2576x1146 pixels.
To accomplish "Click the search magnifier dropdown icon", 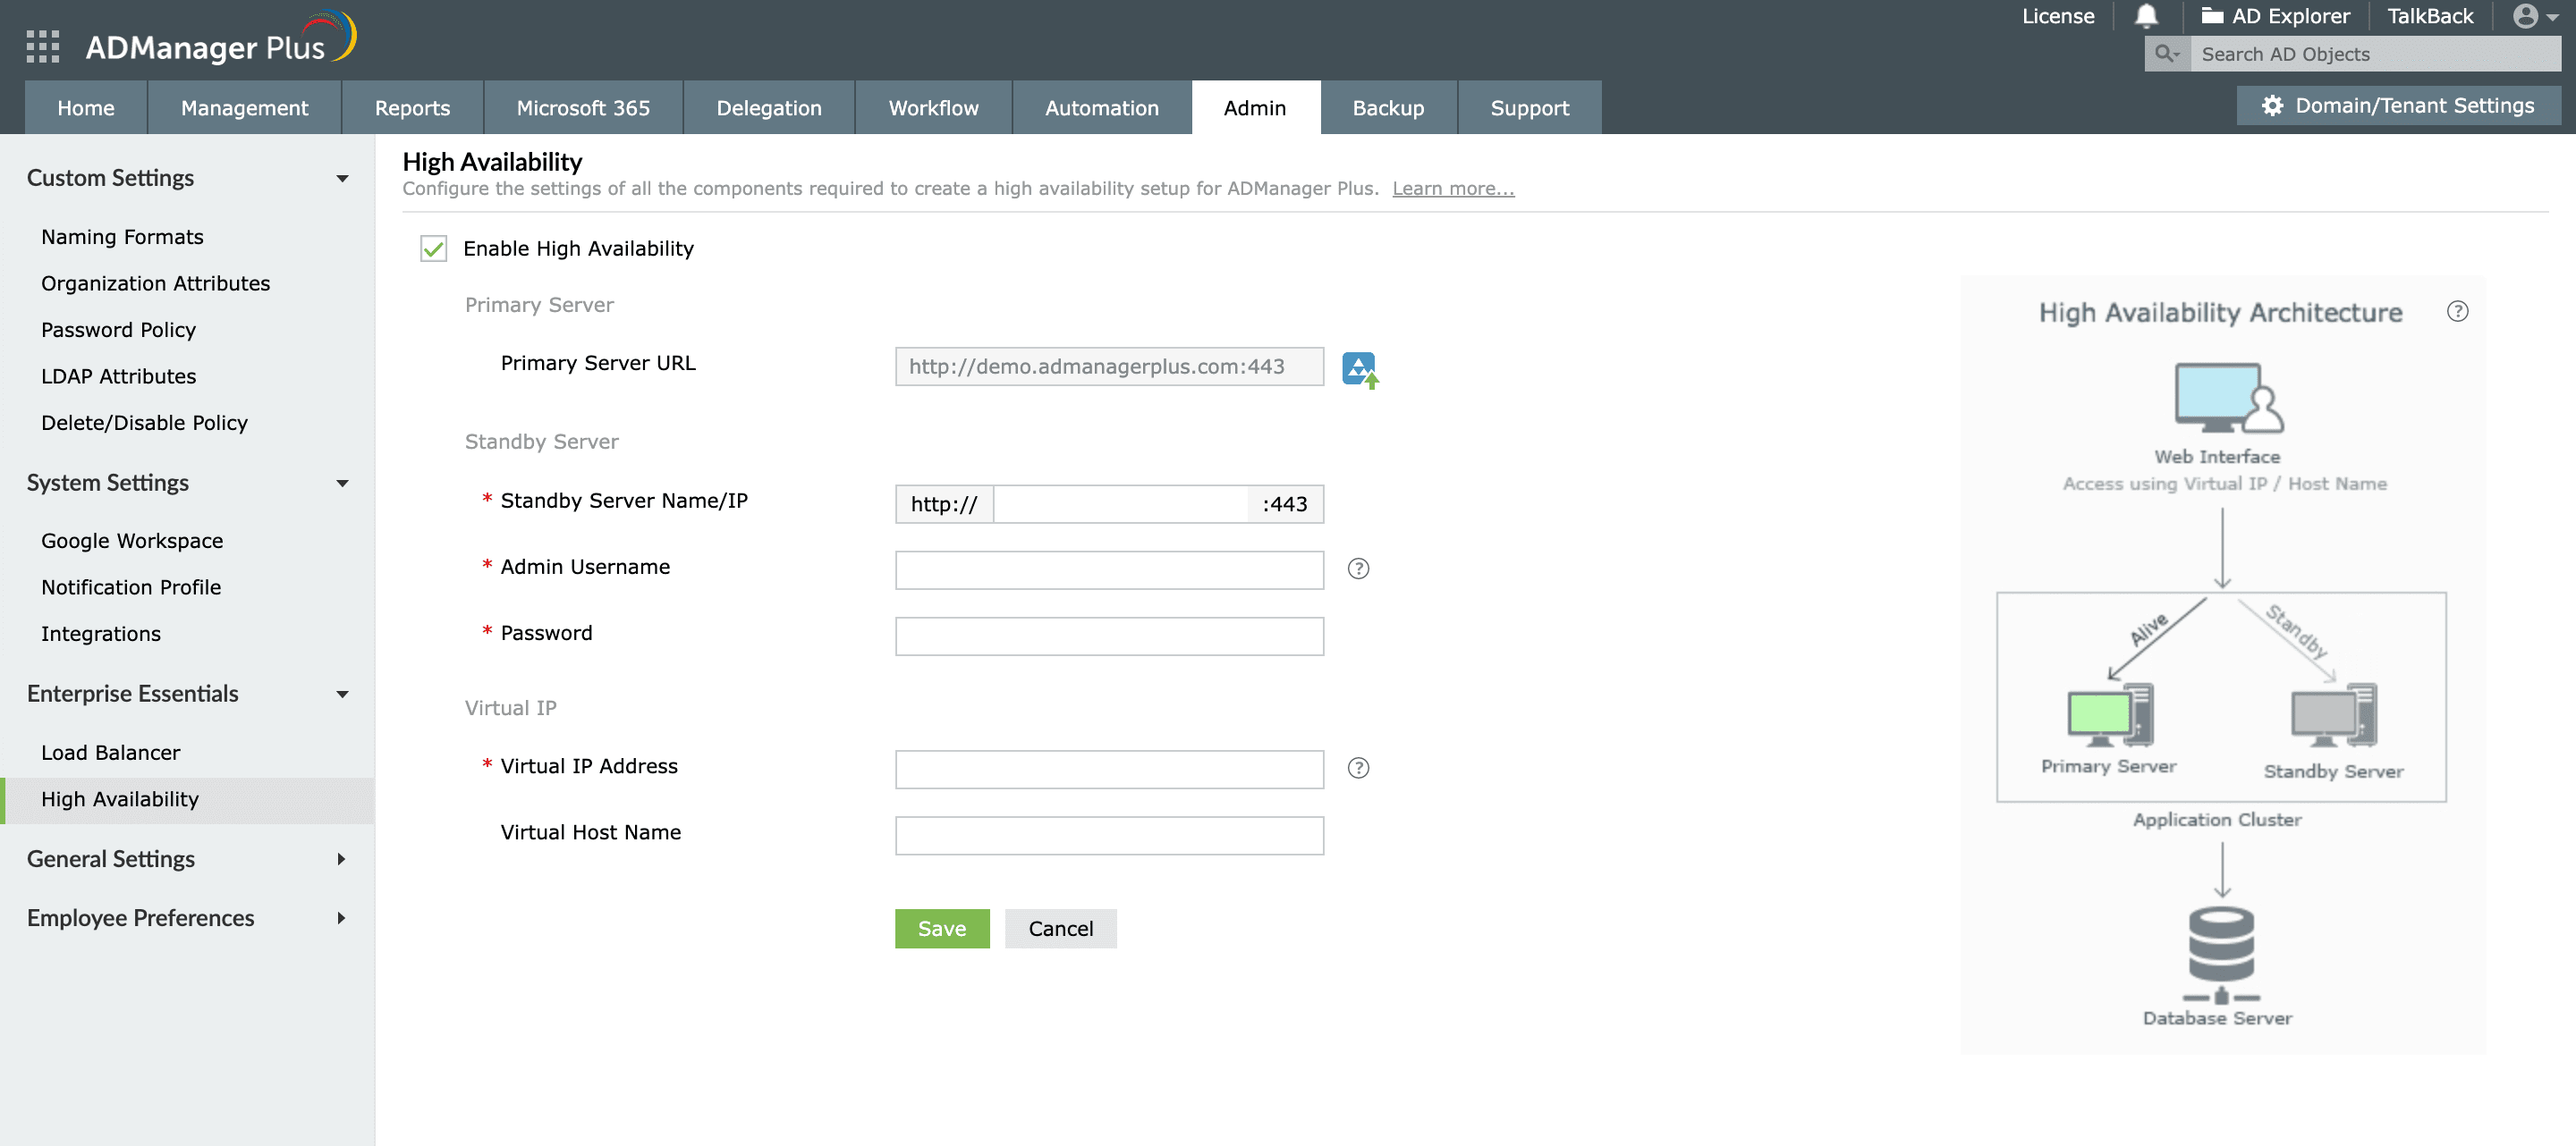I will pyautogui.click(x=2166, y=54).
